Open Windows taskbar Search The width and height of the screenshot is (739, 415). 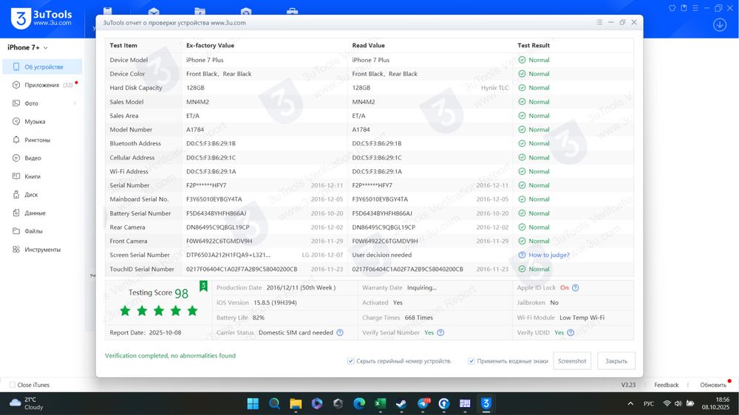coord(274,404)
